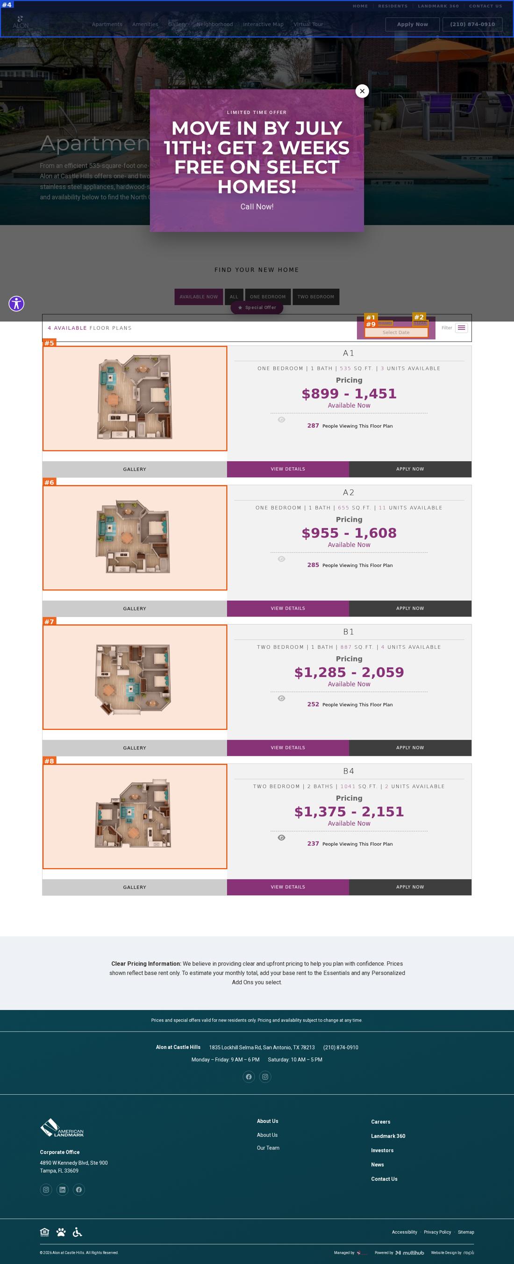Open Gallery for the B1 floor plan

point(135,748)
